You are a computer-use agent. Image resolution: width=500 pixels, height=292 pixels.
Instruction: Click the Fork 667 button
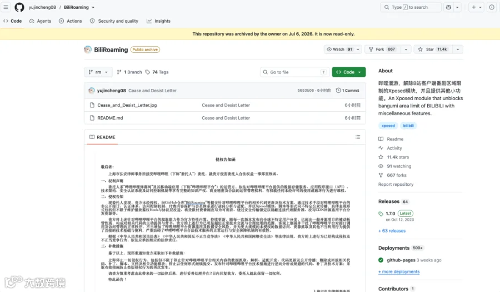[382, 50]
